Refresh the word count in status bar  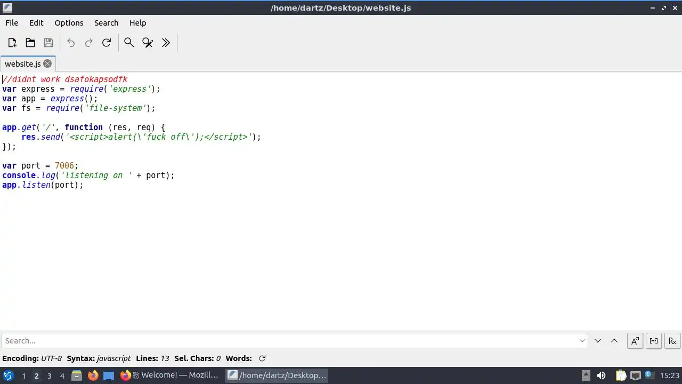click(262, 358)
